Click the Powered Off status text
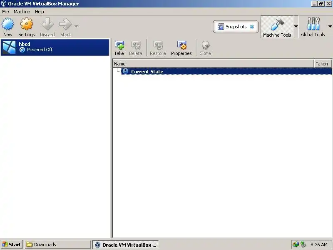This screenshot has height=250, width=333. 40,50
